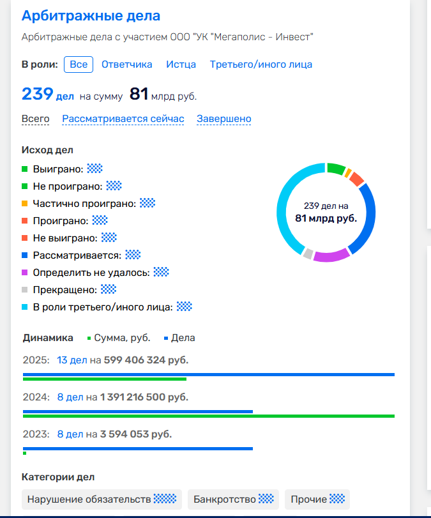Click hidden value for В роли третьего/иного лица

coord(185,307)
